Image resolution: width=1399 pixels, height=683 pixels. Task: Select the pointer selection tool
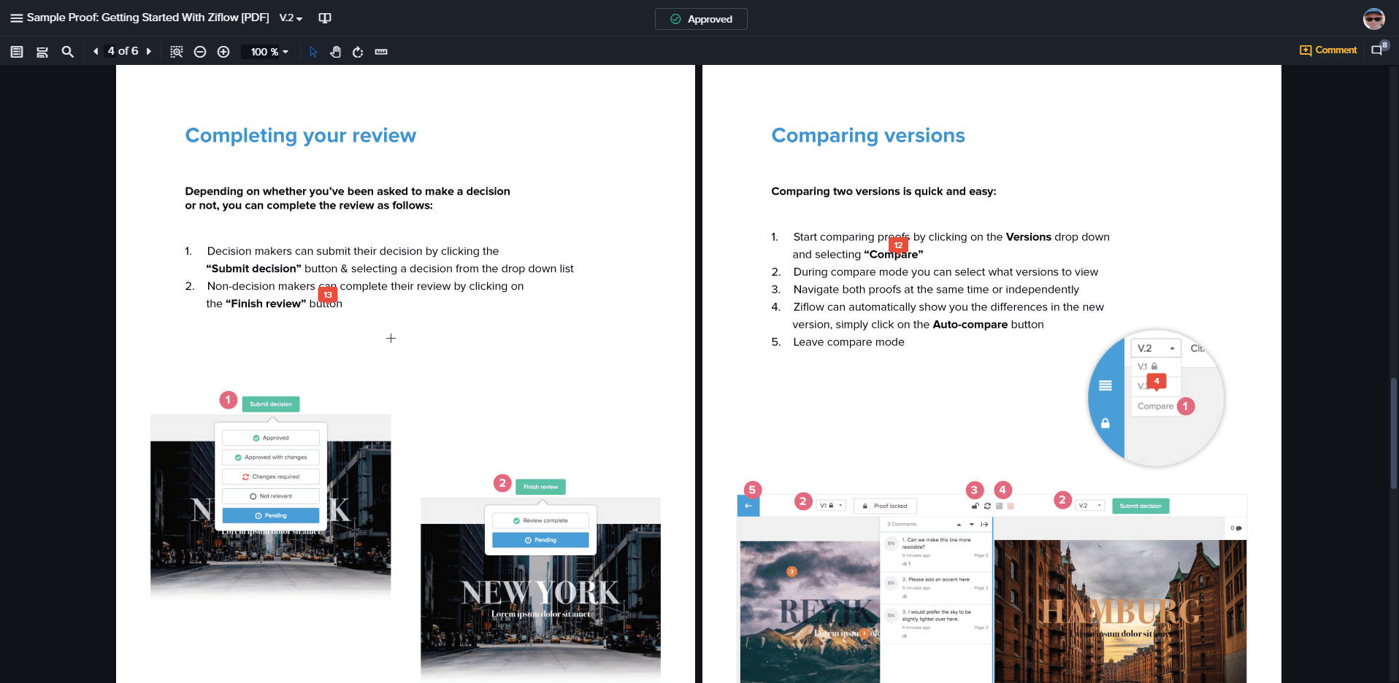point(313,52)
